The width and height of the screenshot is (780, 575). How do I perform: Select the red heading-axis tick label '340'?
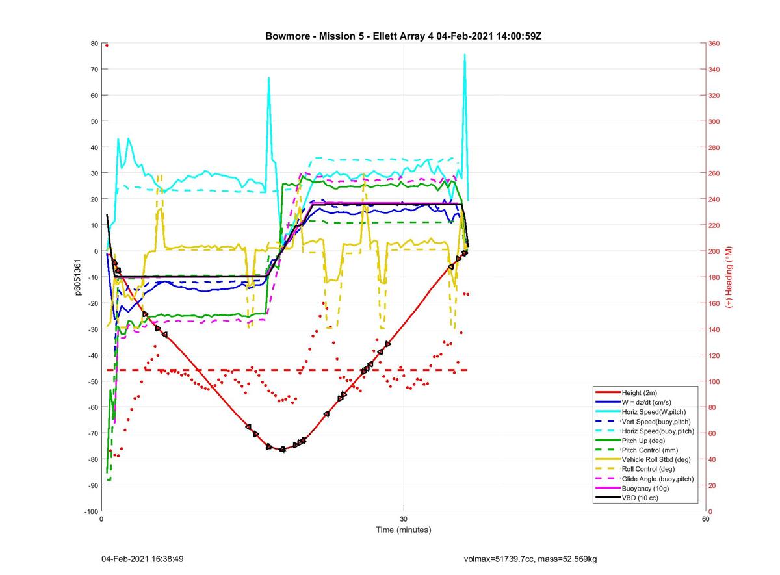(x=714, y=70)
